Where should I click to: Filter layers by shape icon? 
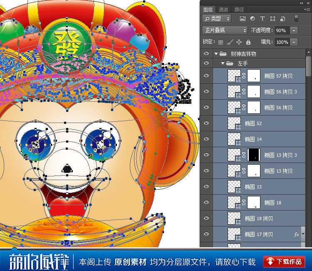(x=272, y=19)
